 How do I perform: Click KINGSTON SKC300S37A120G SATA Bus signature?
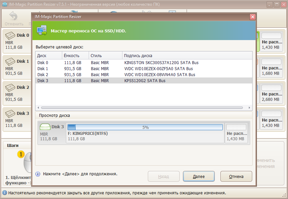(x=161, y=63)
